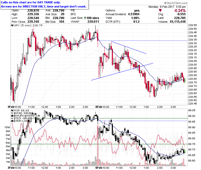Click the 229.35 price axis label
The width and height of the screenshot is (201, 170).
pyautogui.click(x=192, y=39)
